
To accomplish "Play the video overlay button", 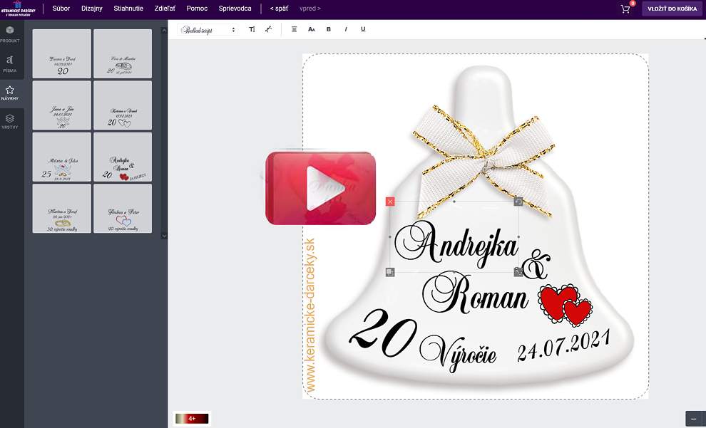I will 321,188.
